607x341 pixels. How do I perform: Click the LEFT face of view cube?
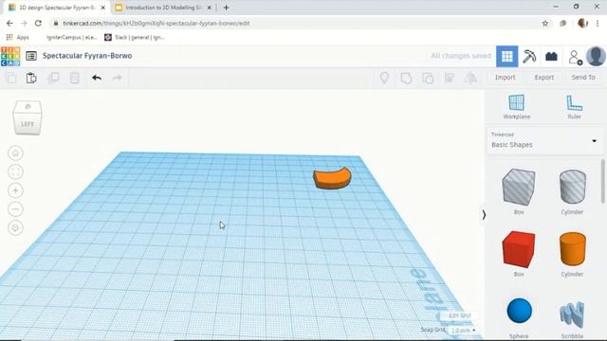point(28,124)
